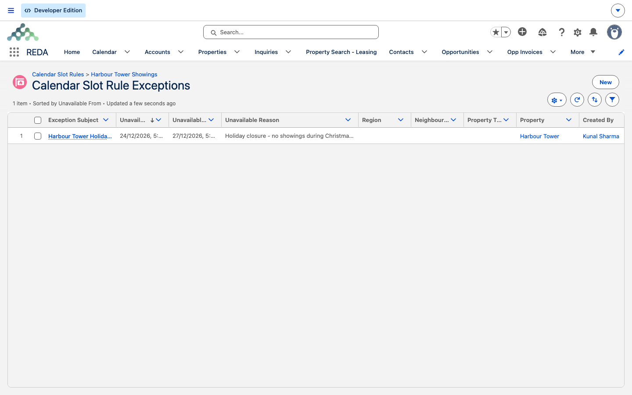The height and width of the screenshot is (395, 632).
Task: Open Property Search - Leasing tab
Action: pos(341,52)
